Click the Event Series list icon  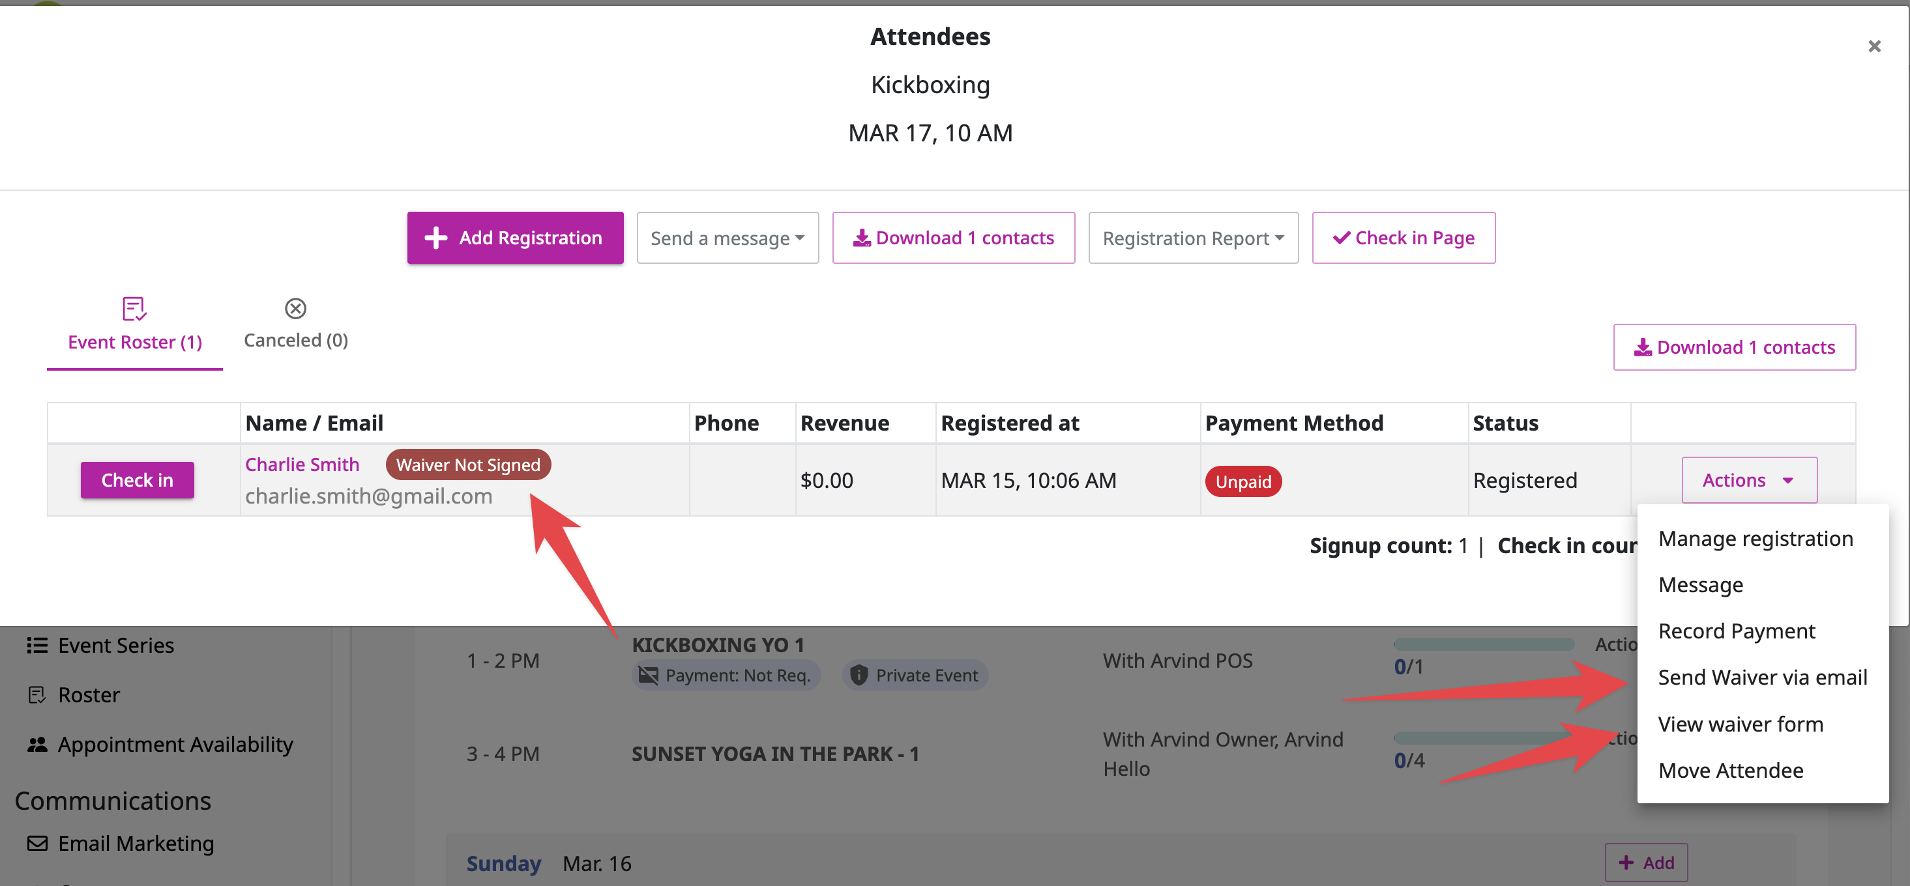click(x=37, y=645)
